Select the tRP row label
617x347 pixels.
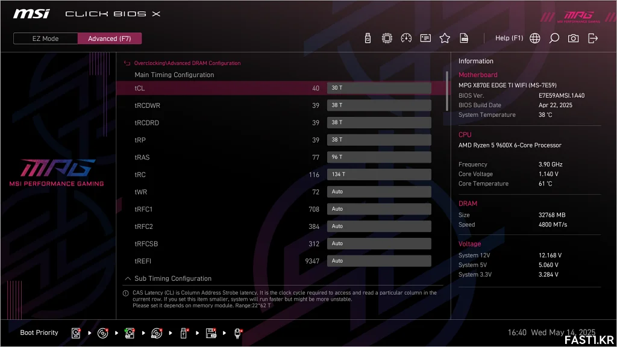pyautogui.click(x=140, y=140)
